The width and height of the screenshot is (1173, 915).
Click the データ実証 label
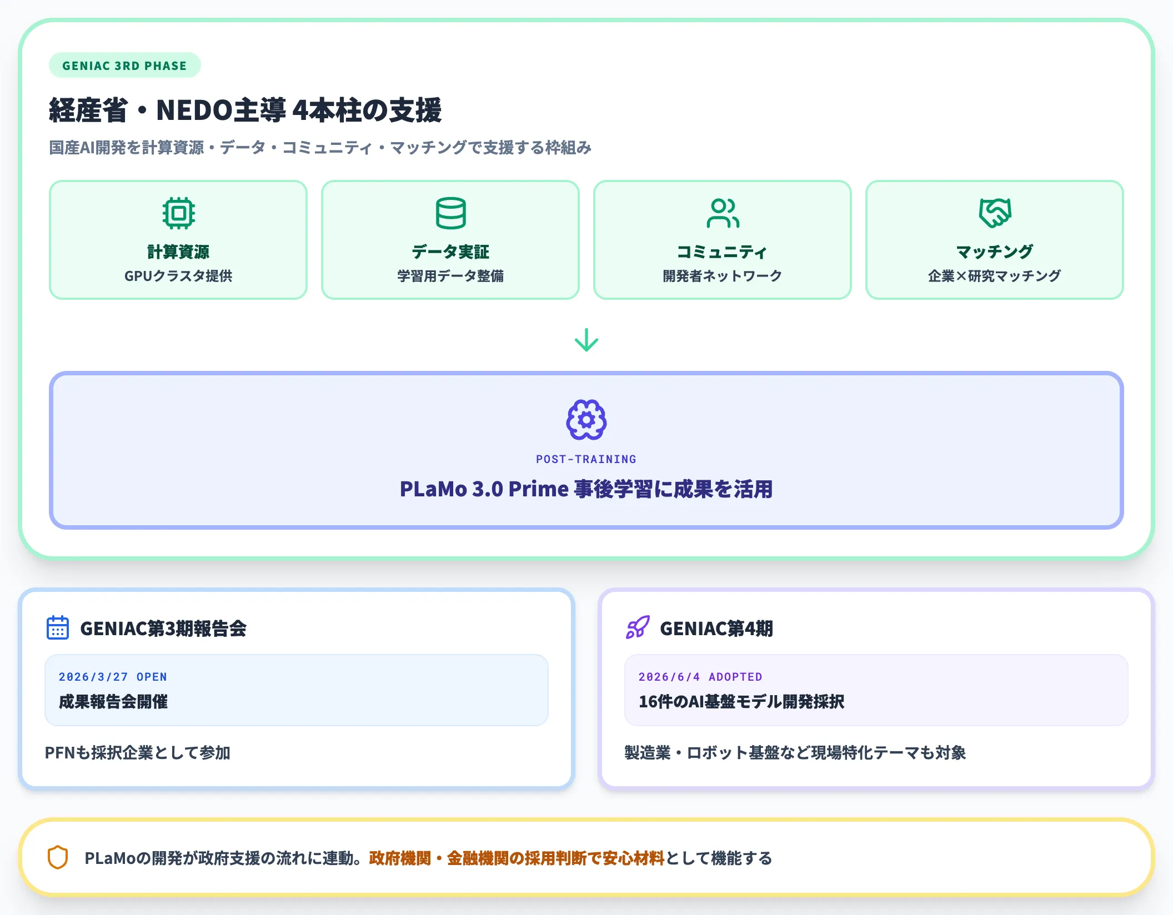click(450, 252)
